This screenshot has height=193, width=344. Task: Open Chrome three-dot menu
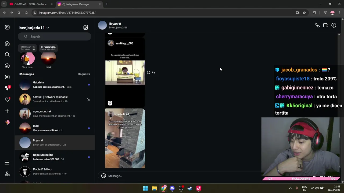pyautogui.click(x=340, y=13)
